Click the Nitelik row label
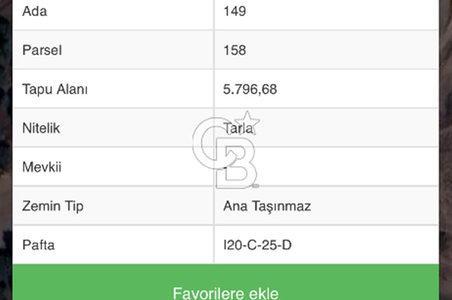 [41, 128]
